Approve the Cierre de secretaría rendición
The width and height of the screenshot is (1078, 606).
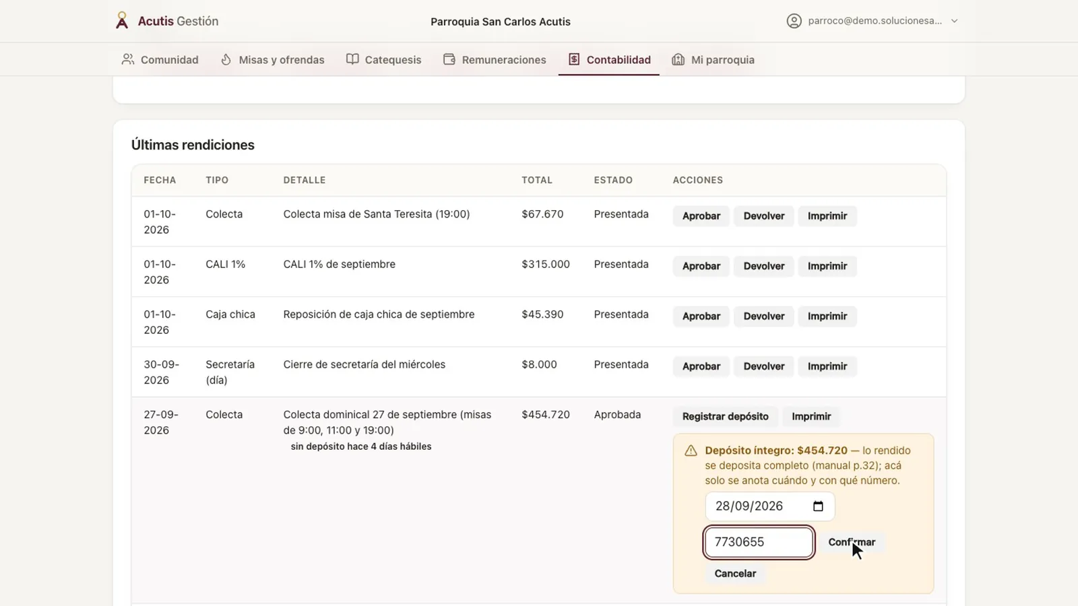coord(701,366)
